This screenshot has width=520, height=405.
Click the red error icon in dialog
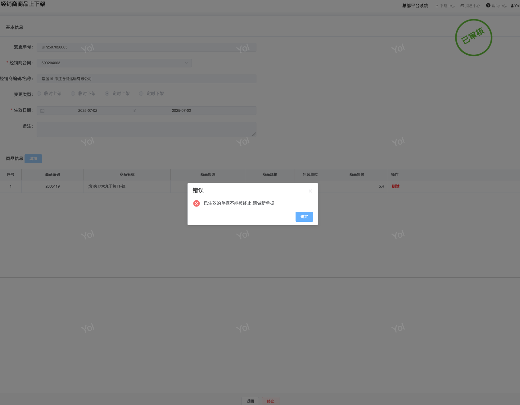pyautogui.click(x=197, y=203)
